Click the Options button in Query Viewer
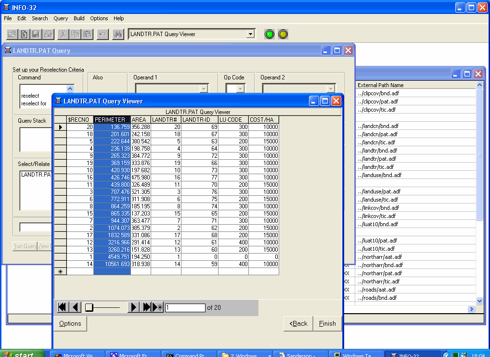 point(70,324)
